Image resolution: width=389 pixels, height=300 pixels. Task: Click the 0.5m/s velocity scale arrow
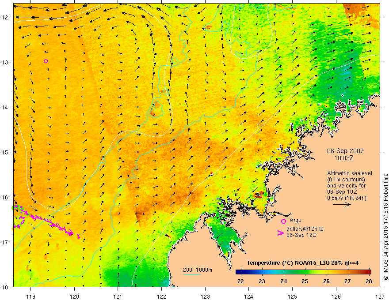click(342, 204)
